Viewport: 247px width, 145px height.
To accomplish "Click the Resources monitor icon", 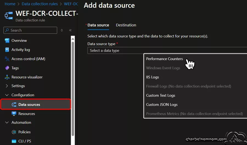I will pos(14,114).
